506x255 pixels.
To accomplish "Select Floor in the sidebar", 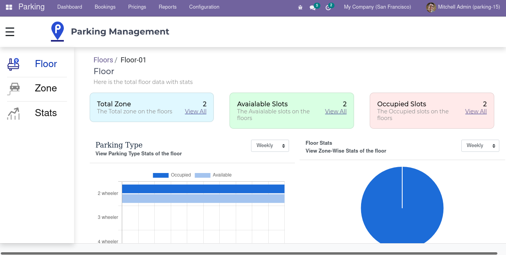I will pos(46,64).
